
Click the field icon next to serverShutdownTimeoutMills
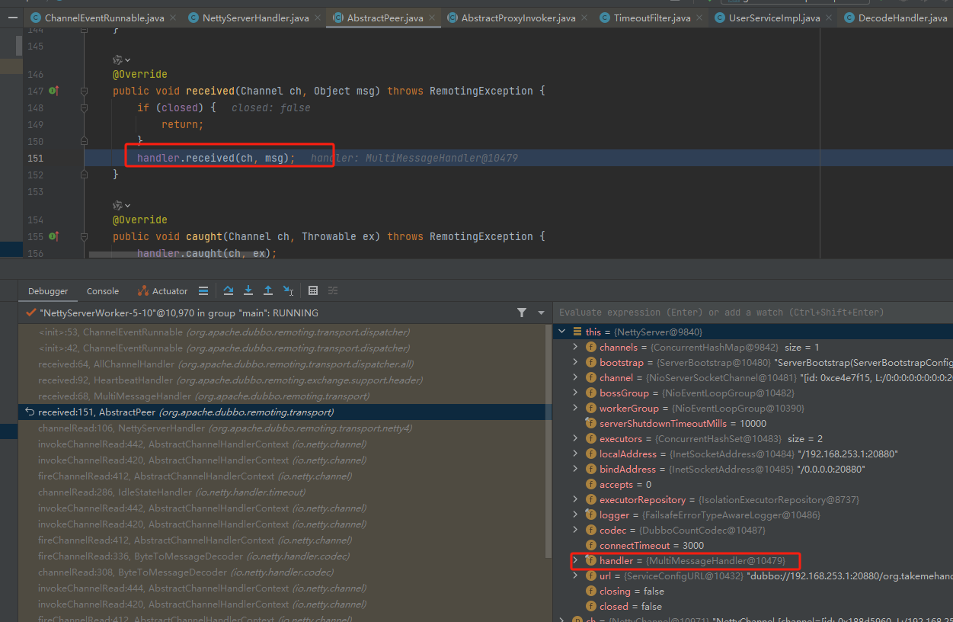point(590,423)
